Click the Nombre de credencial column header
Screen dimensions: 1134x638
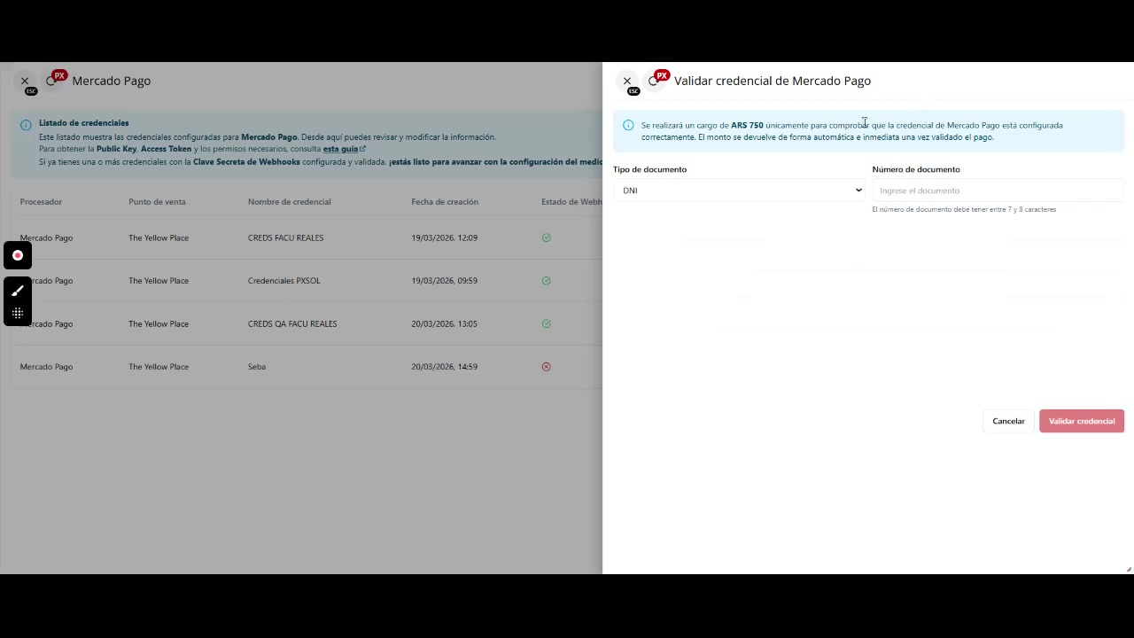coord(289,202)
